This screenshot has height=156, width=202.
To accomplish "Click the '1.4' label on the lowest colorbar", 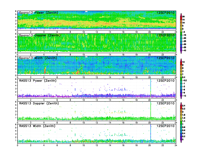I will click(184, 121).
